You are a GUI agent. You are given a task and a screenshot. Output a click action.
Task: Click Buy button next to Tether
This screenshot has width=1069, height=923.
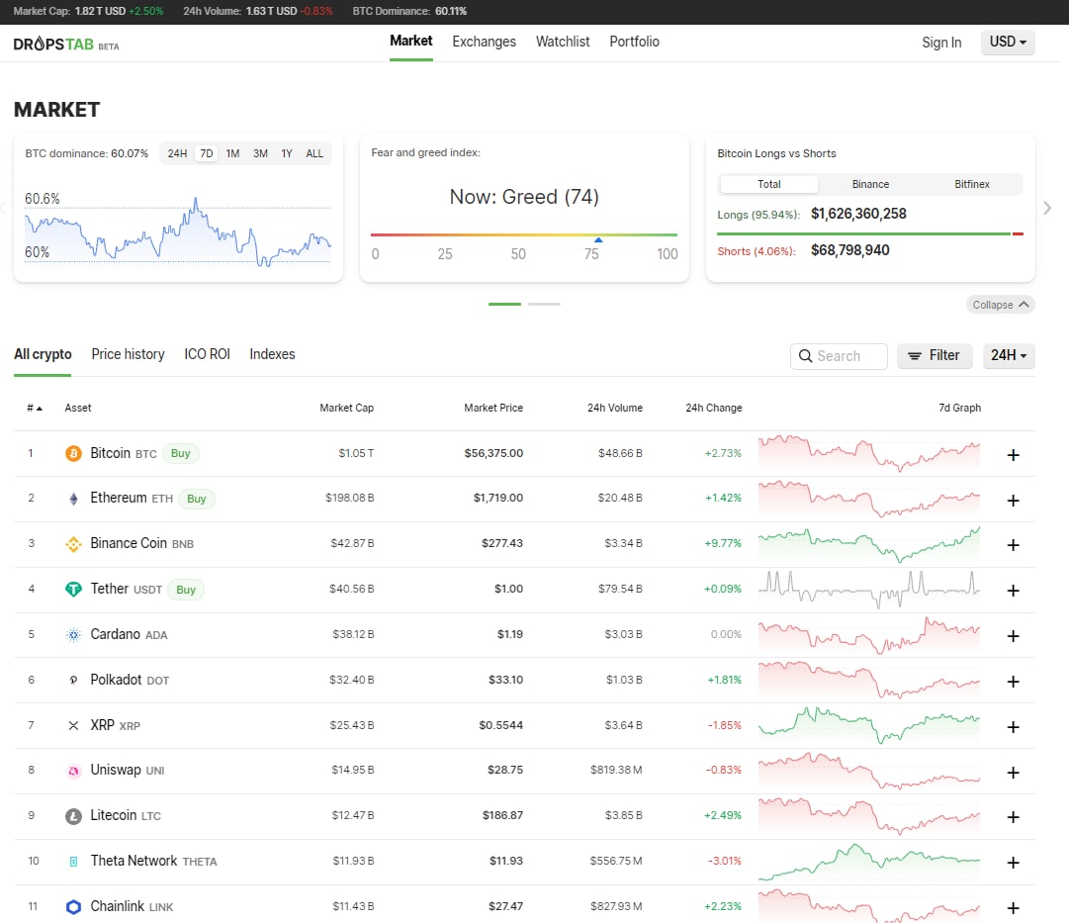tap(186, 590)
